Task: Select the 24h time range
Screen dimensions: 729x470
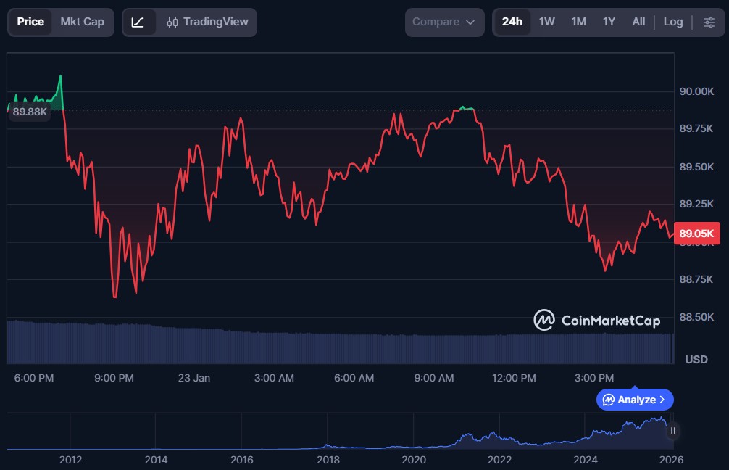Action: point(512,22)
